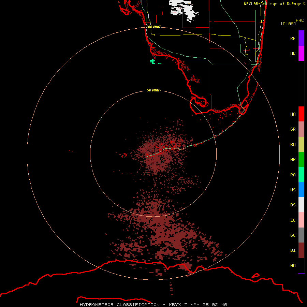Click the DS white legend swatch
The height and width of the screenshot is (307, 307).
[301, 205]
